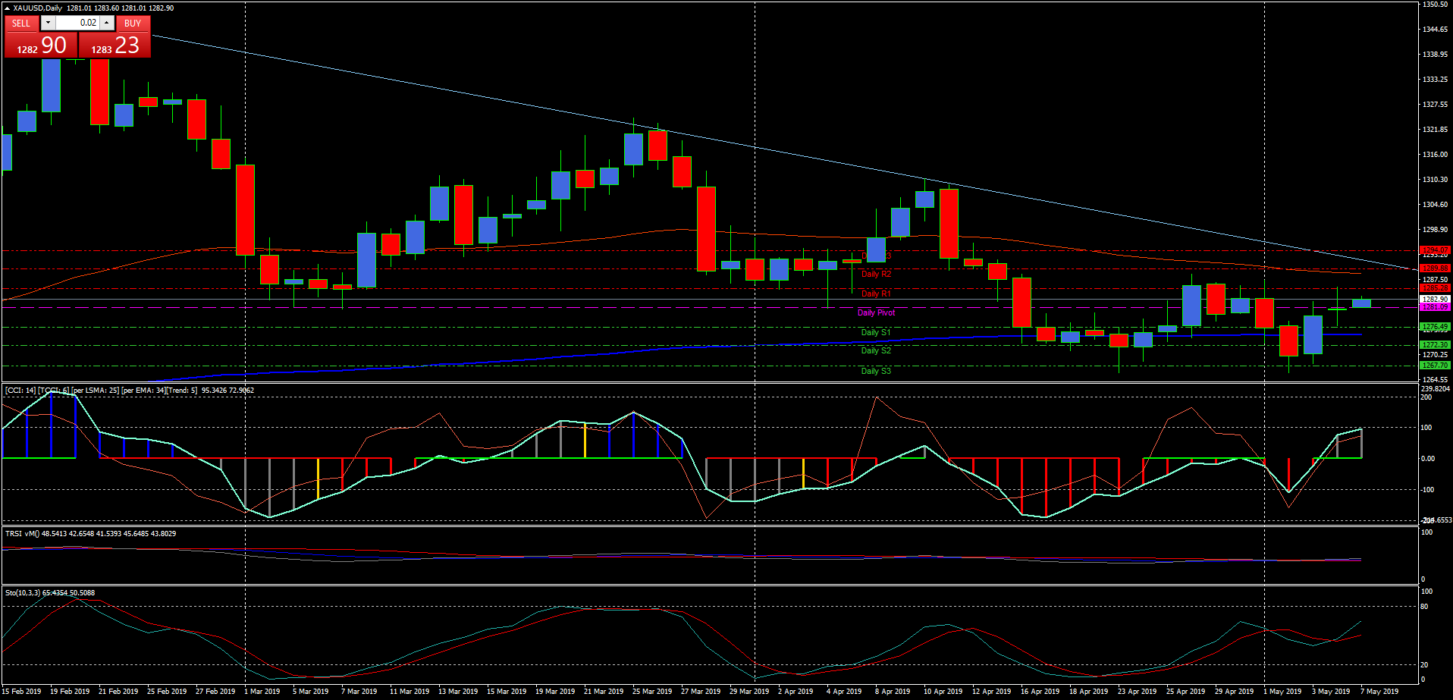Select the Daily R1 resistance label
Image resolution: width=1453 pixels, height=700 pixels.
click(876, 293)
